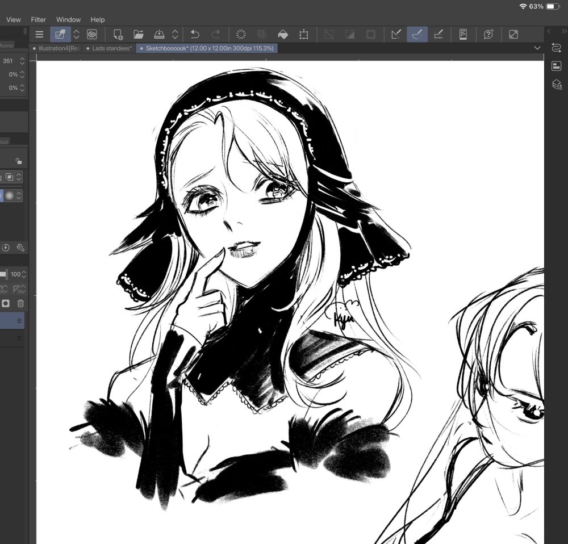This screenshot has height=544, width=568.
Task: Open an existing file via folder icon
Action: (139, 35)
